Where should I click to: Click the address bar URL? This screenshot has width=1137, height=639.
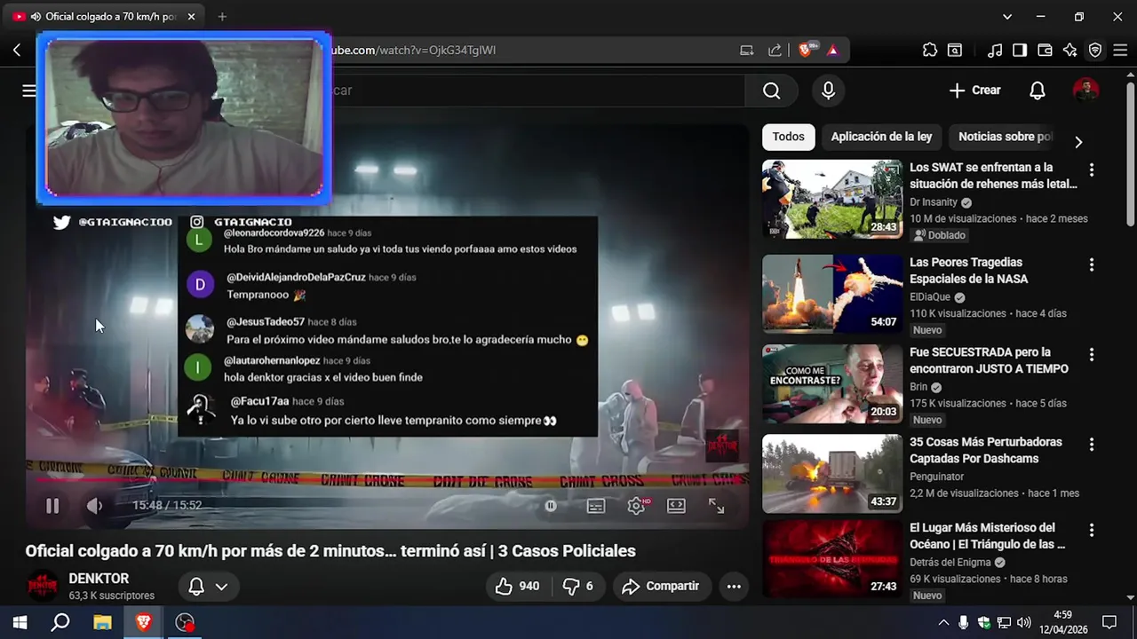tap(413, 51)
